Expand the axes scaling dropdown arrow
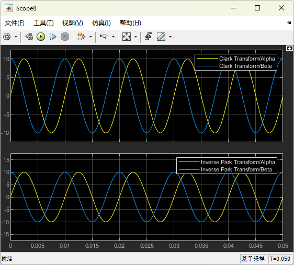Viewport: 294px width, 265px height. pyautogui.click(x=135, y=37)
